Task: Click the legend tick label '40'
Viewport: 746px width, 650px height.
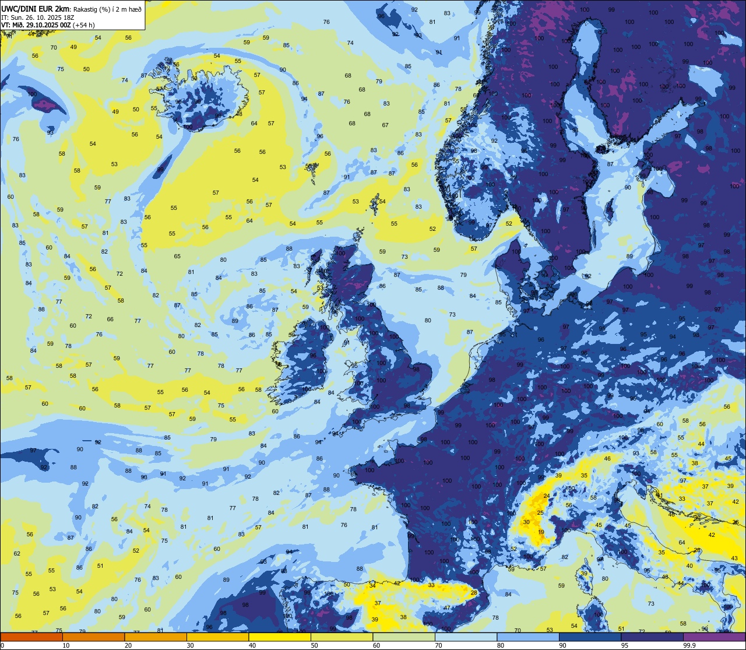Action: coord(252,645)
